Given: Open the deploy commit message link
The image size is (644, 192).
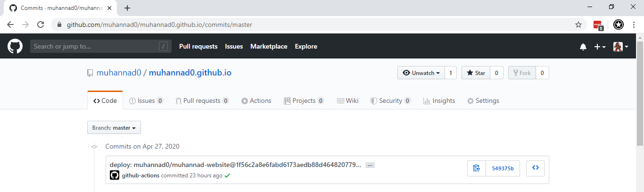Looking at the screenshot, I should [235, 165].
